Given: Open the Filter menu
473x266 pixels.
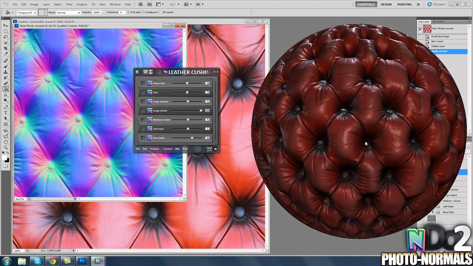Looking at the screenshot, I should click(x=69, y=4).
